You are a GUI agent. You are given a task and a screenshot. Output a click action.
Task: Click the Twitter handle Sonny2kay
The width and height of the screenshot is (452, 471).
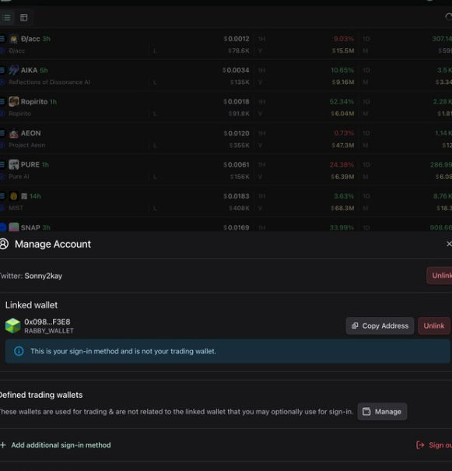click(44, 276)
